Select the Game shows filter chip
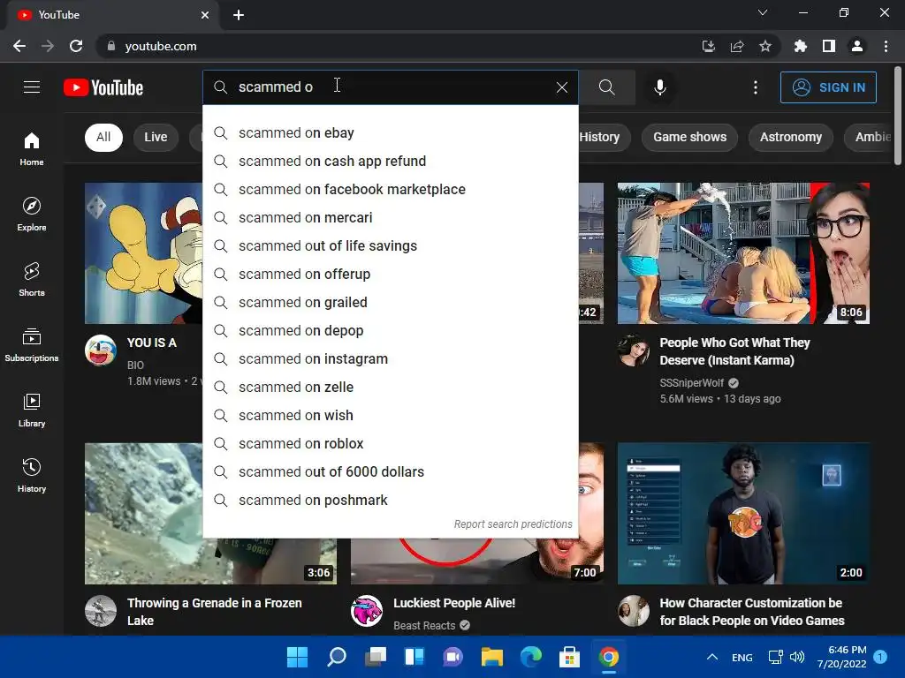 tap(689, 137)
